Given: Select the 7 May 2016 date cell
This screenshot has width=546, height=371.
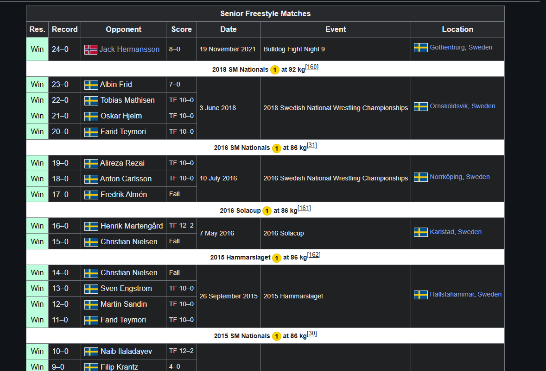Looking at the screenshot, I should pos(229,234).
